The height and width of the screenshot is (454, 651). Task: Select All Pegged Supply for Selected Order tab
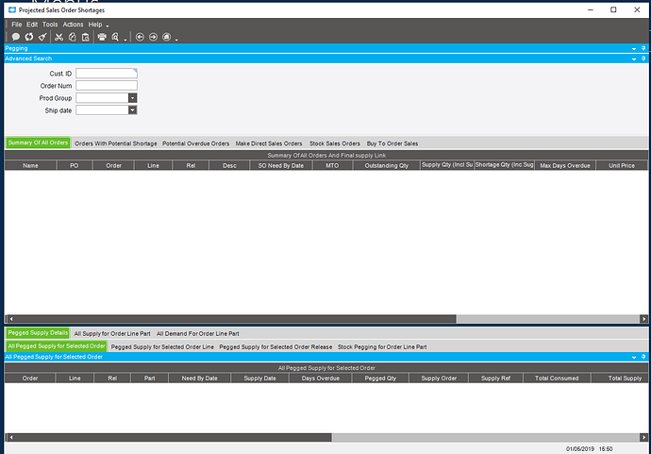[x=57, y=346]
